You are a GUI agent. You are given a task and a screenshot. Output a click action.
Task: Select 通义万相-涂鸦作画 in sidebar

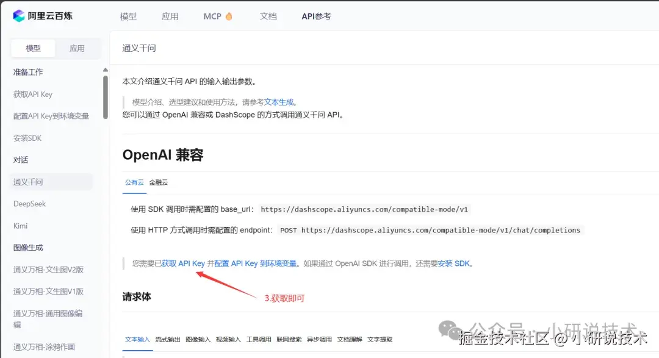click(x=44, y=346)
